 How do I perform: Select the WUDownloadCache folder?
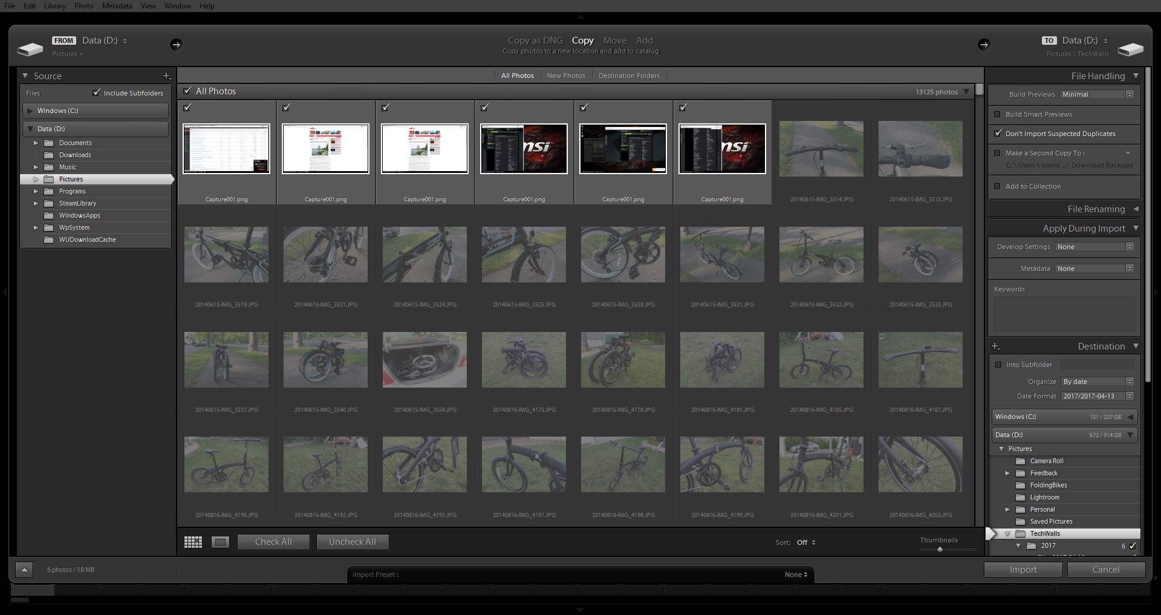(x=87, y=239)
